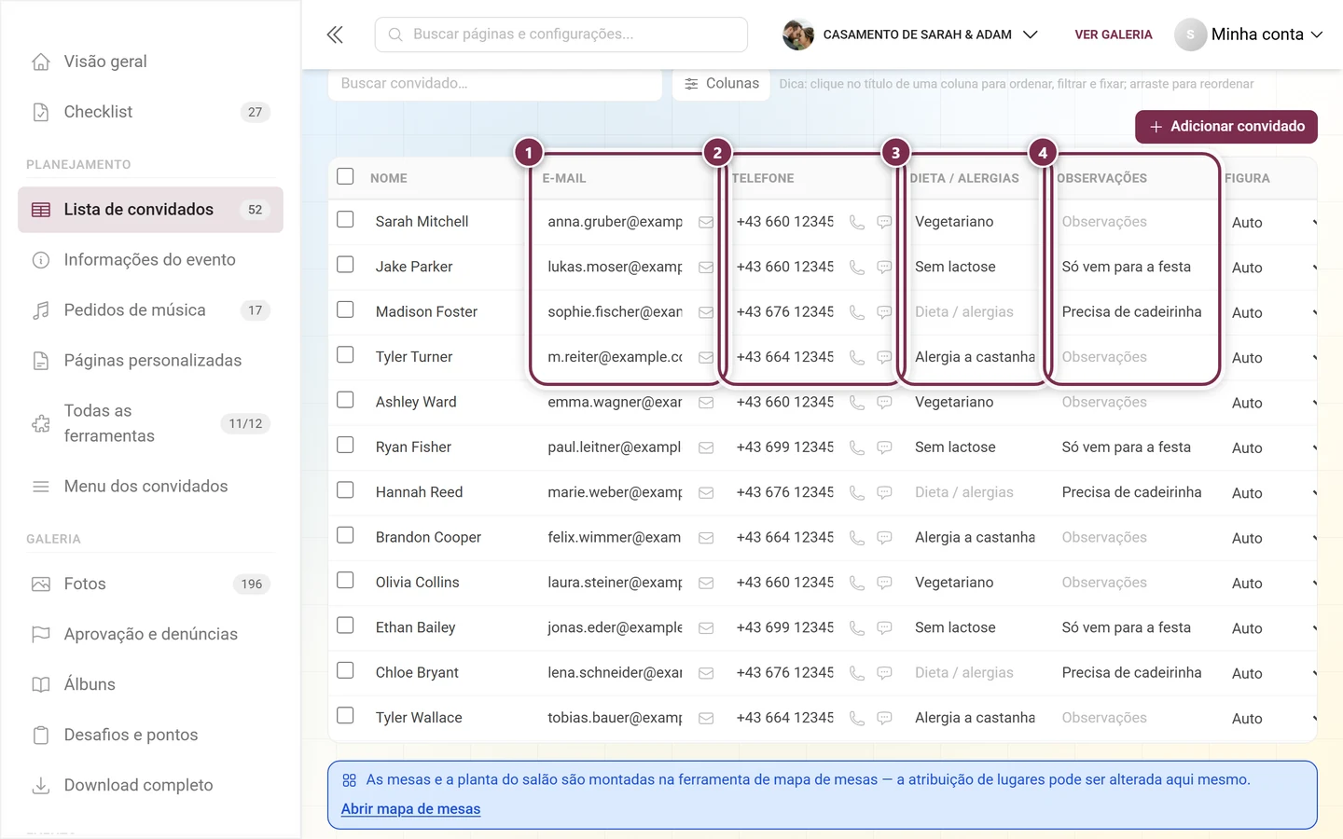Image resolution: width=1343 pixels, height=839 pixels.
Task: Open Visão geral in the sidebar
Action: [150, 62]
